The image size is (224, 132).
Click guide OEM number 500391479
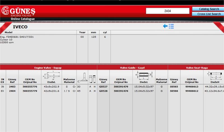pyautogui.click(x=121, y=87)
